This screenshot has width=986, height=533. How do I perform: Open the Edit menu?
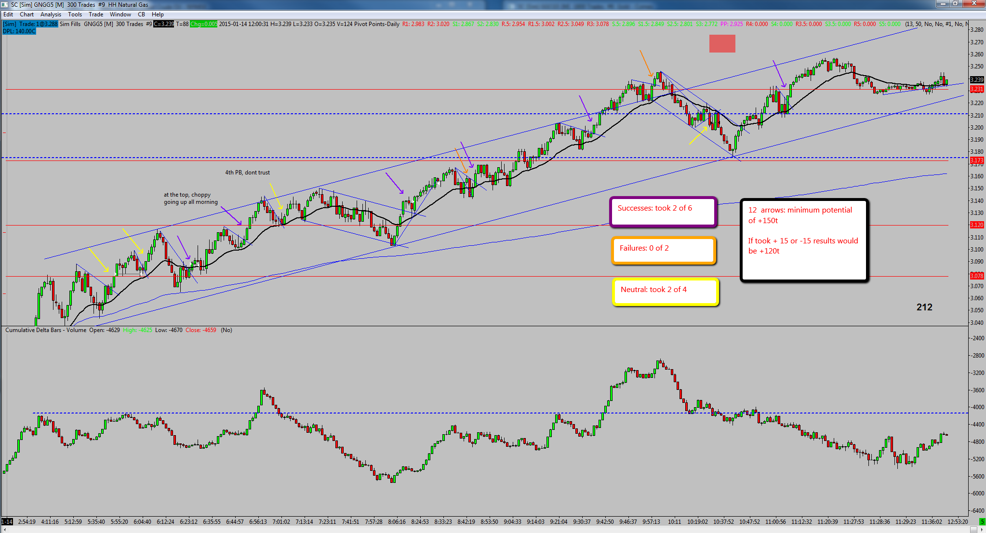pos(8,14)
